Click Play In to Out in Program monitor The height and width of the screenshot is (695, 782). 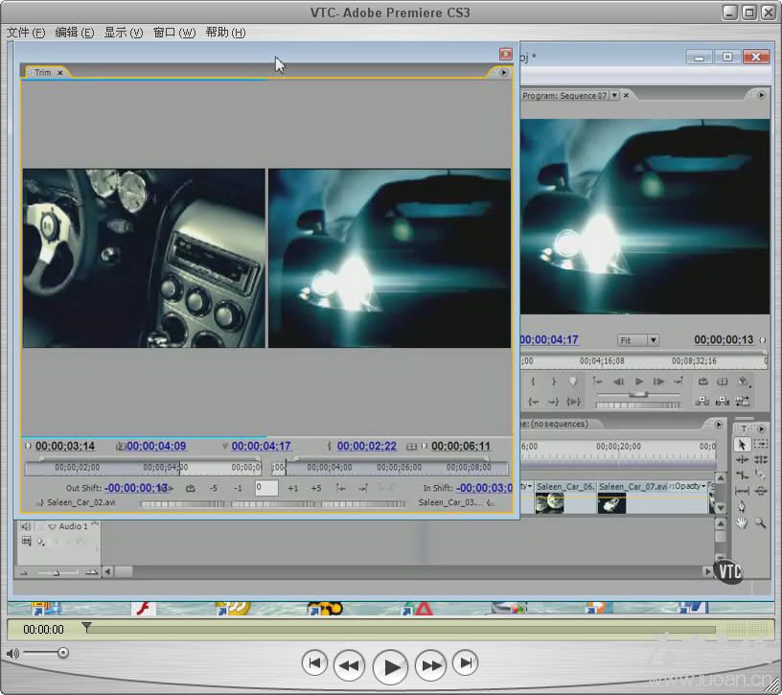573,401
